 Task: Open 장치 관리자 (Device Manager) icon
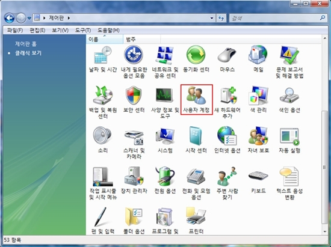pos(134,180)
